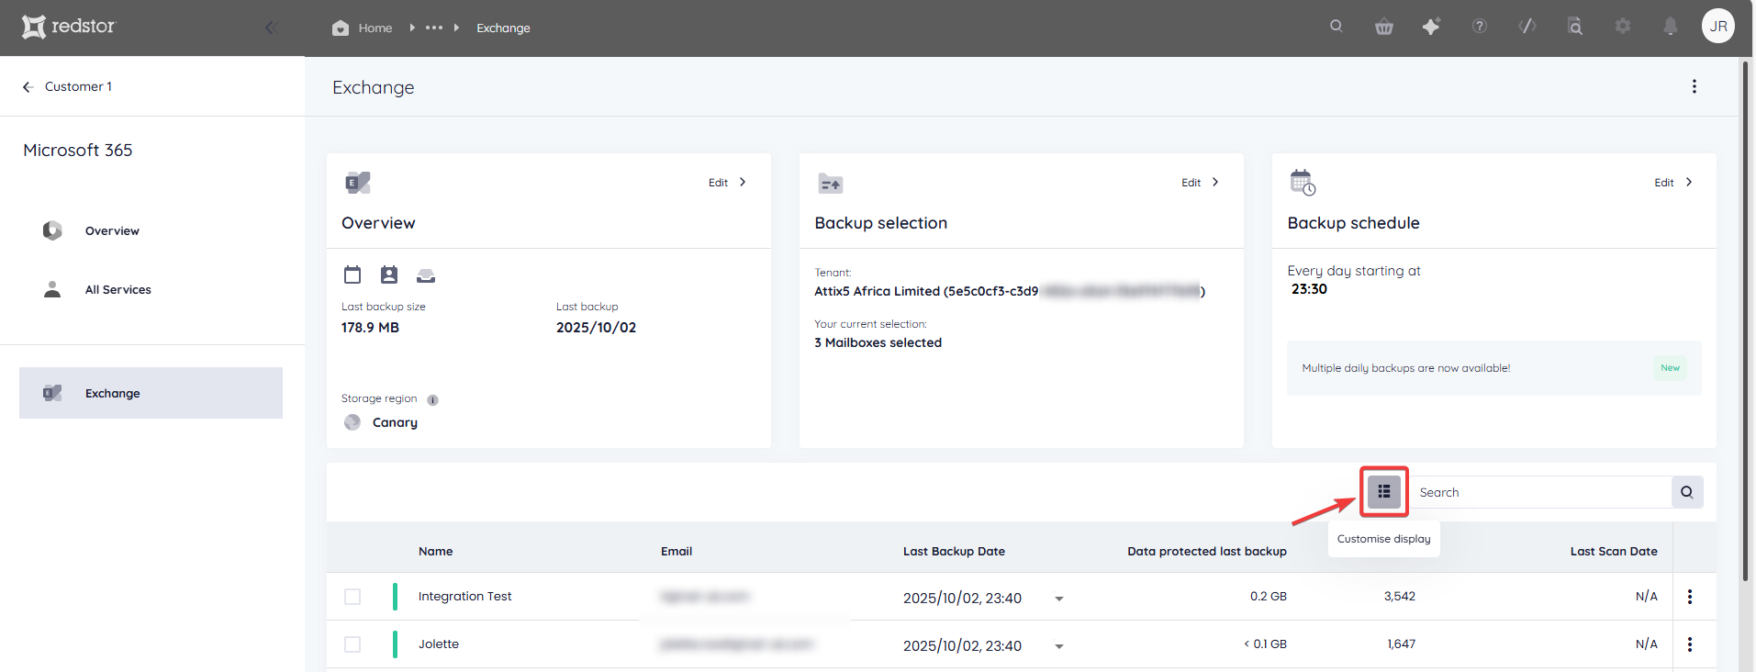Open the settings gear icon
This screenshot has width=1756, height=672.
[1623, 26]
